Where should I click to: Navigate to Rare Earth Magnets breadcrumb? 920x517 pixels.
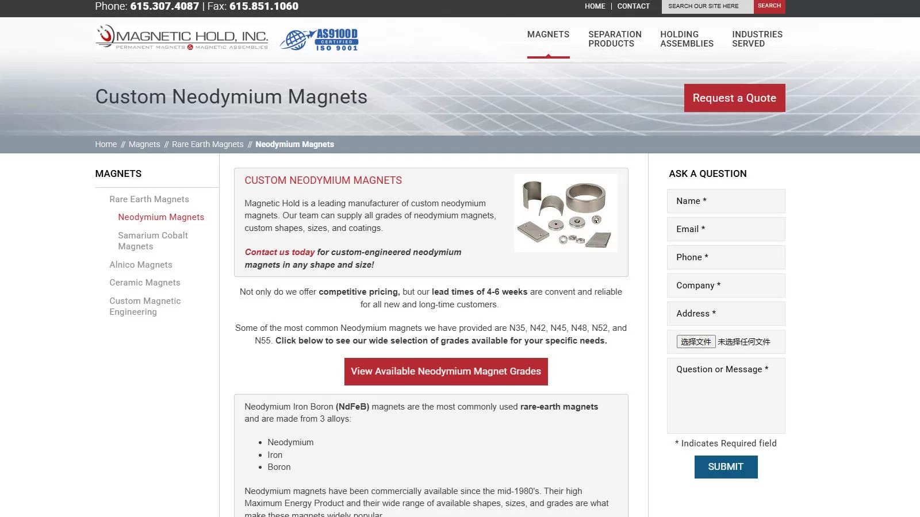208,144
